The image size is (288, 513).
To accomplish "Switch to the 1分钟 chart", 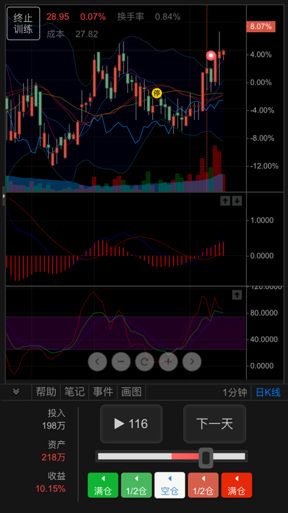I will [x=235, y=392].
